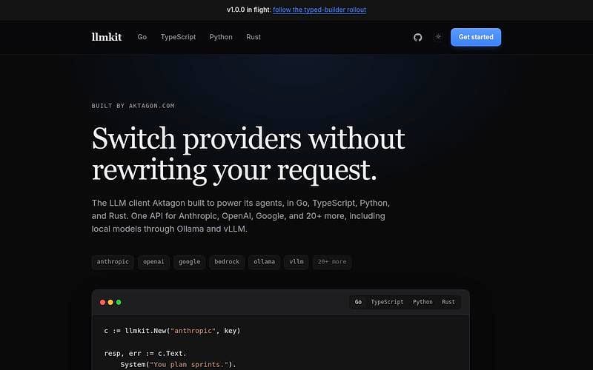Click the code line 'System("You plan sprints.").'
This screenshot has width=593, height=370.
178,364
